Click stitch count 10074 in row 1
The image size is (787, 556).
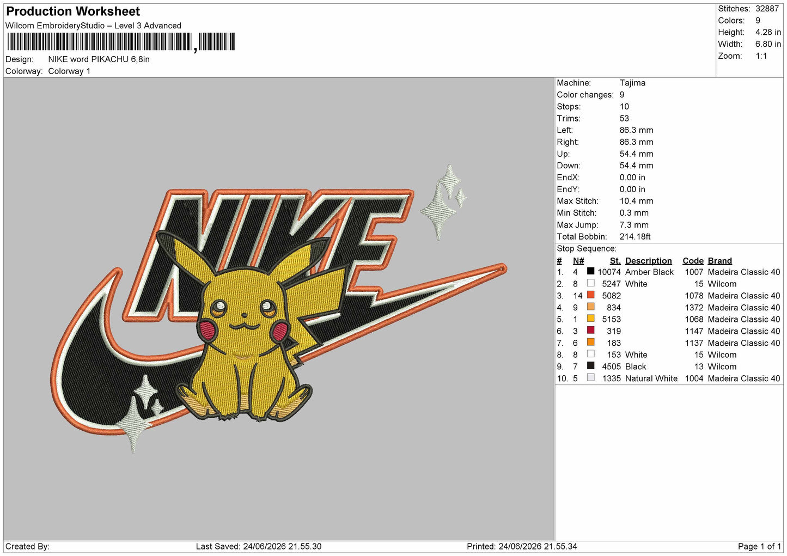pyautogui.click(x=609, y=272)
